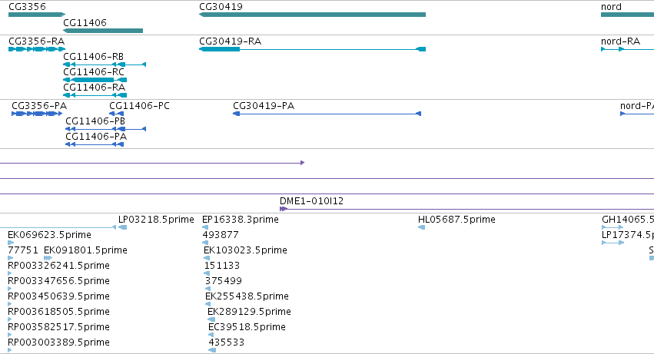Viewport: 654px width, 354px height.
Task: Click the CG30419 gene bar
Action: tap(313, 15)
